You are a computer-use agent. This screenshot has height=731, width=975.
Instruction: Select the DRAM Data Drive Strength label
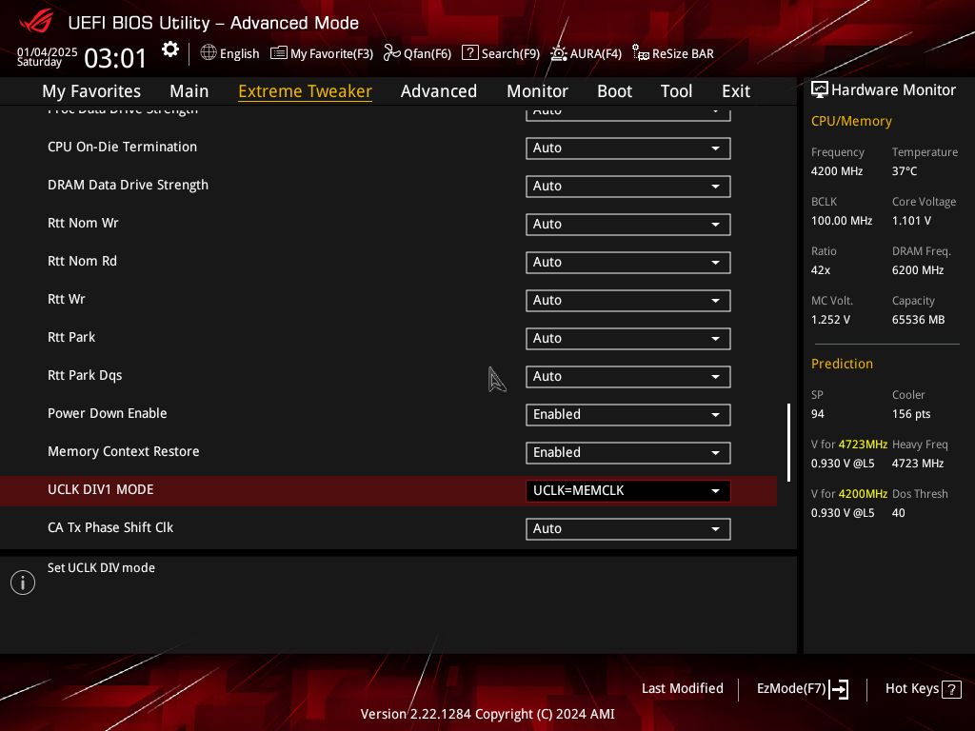pos(128,185)
